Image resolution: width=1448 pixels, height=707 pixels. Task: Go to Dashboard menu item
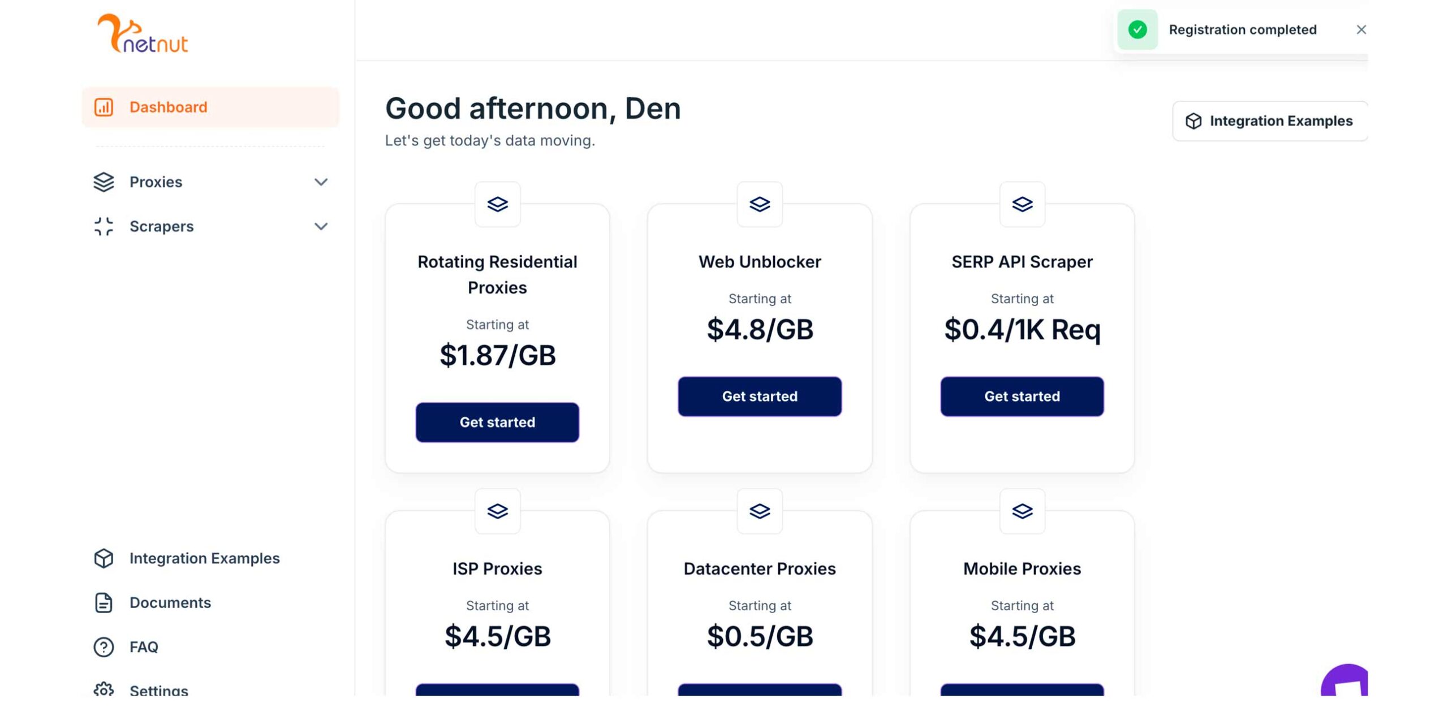point(168,107)
